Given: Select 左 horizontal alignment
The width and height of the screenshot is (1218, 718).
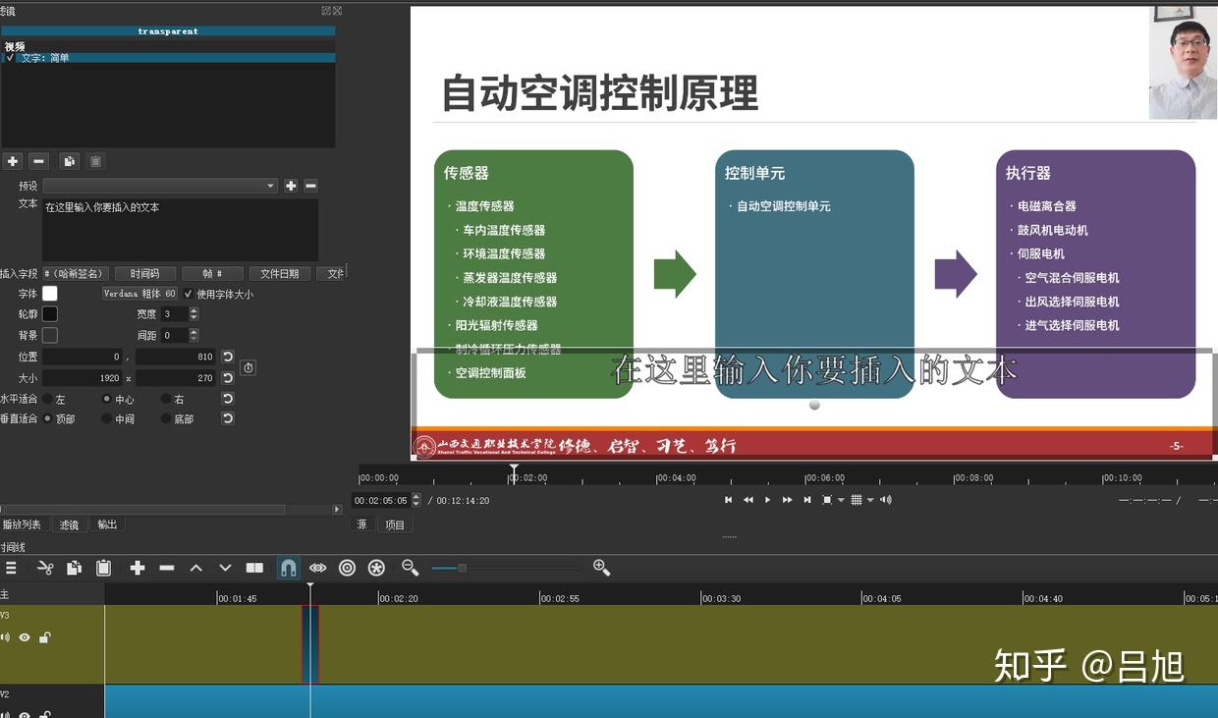Looking at the screenshot, I should click(x=47, y=400).
